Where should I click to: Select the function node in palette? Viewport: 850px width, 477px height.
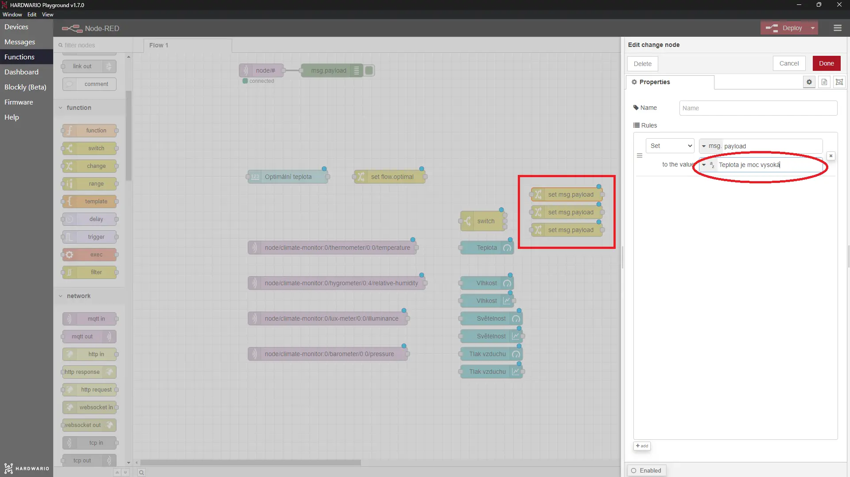click(89, 131)
